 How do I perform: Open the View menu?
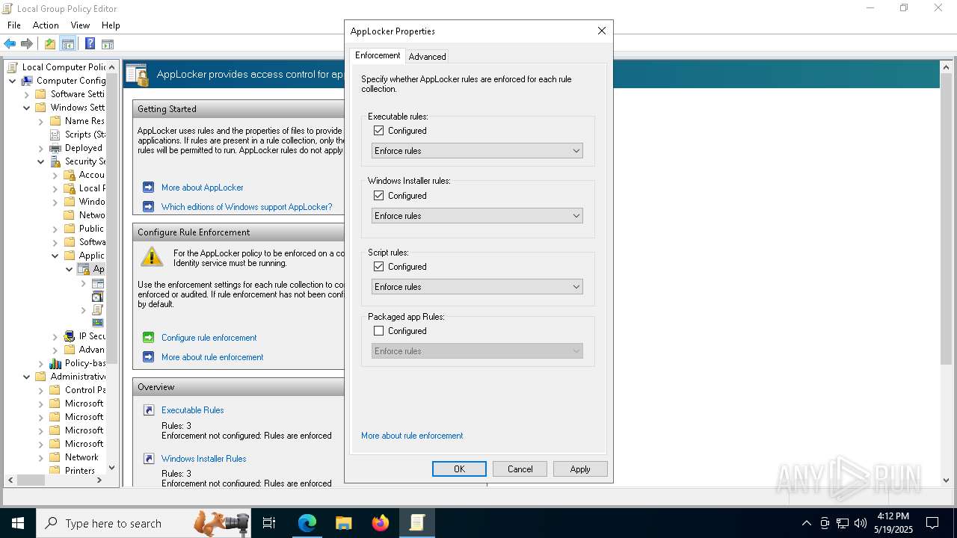(x=80, y=25)
